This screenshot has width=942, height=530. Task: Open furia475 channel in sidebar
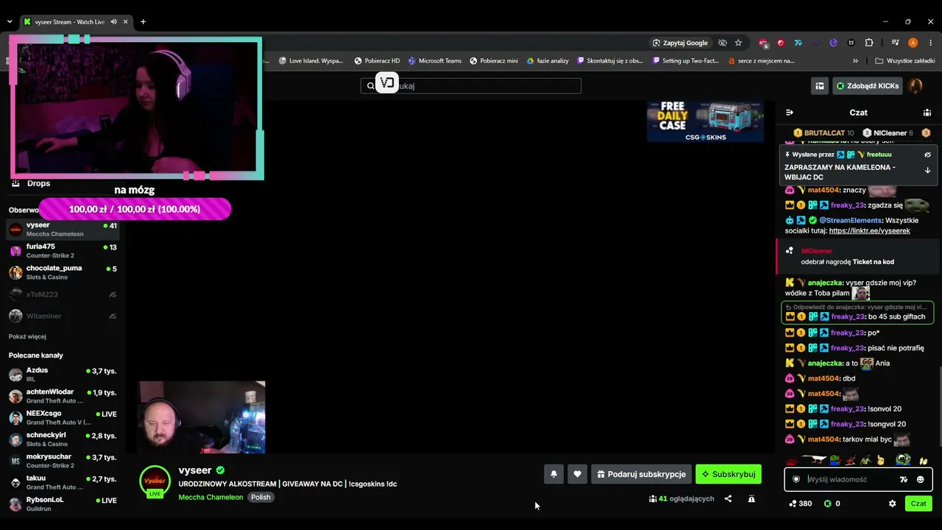tap(63, 251)
